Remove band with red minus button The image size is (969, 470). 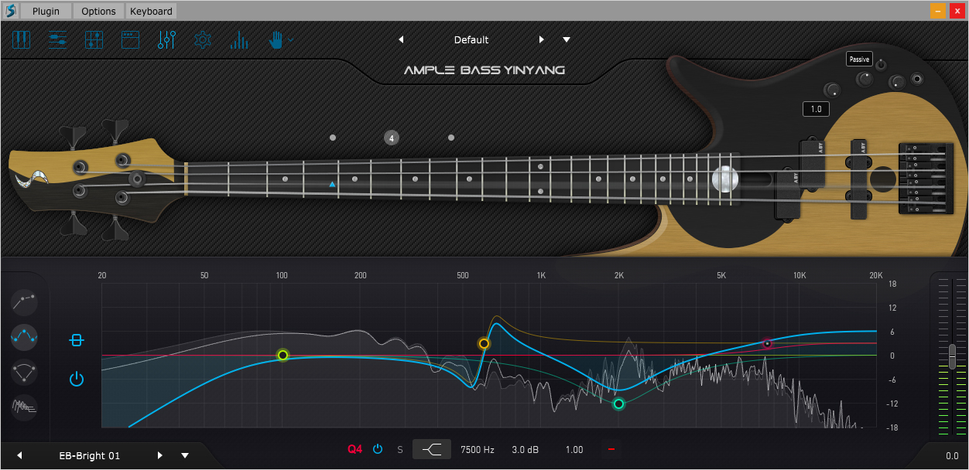point(611,449)
